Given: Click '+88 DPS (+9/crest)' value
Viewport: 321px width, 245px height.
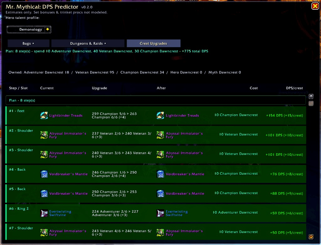Looking at the screenshot, I should (287, 193).
